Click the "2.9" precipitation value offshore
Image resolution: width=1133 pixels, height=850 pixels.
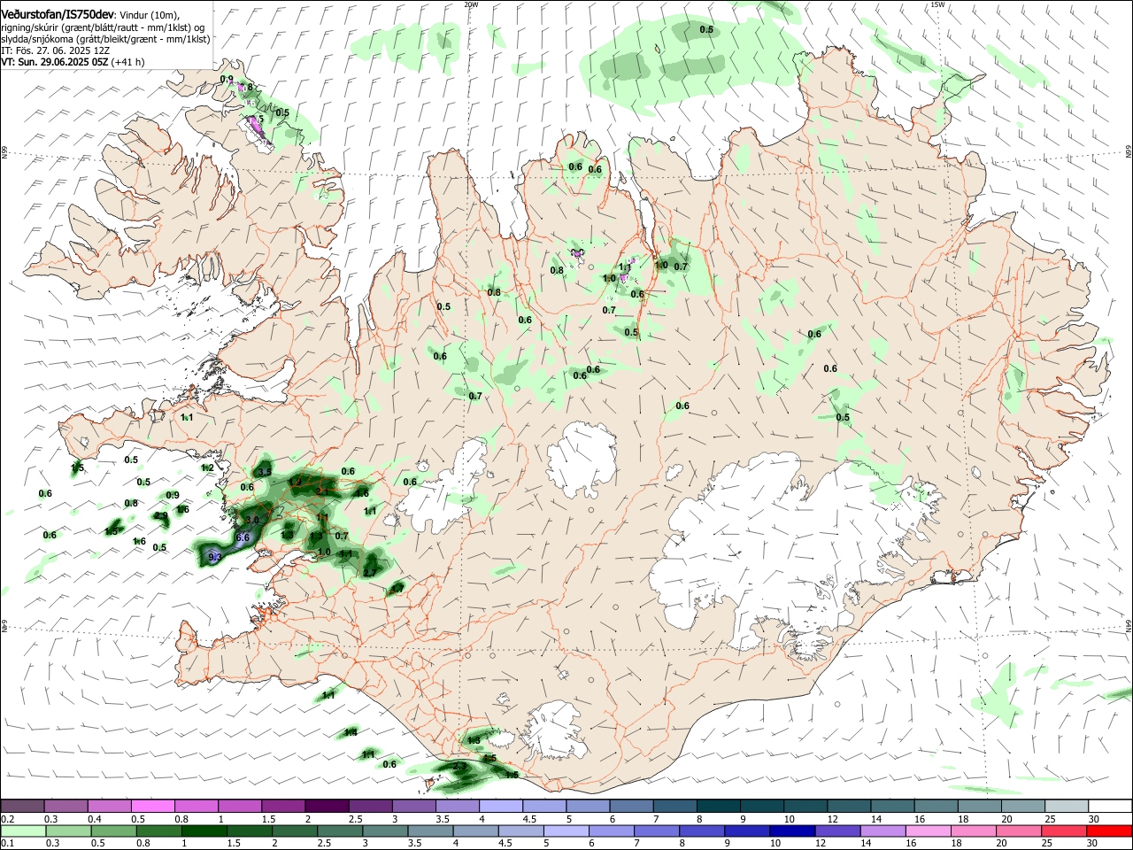coord(161,515)
